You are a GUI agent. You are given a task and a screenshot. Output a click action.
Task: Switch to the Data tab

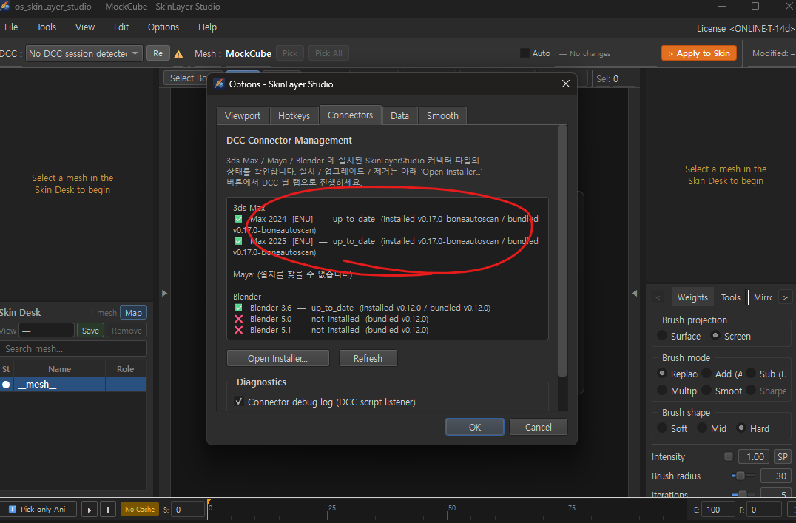399,116
